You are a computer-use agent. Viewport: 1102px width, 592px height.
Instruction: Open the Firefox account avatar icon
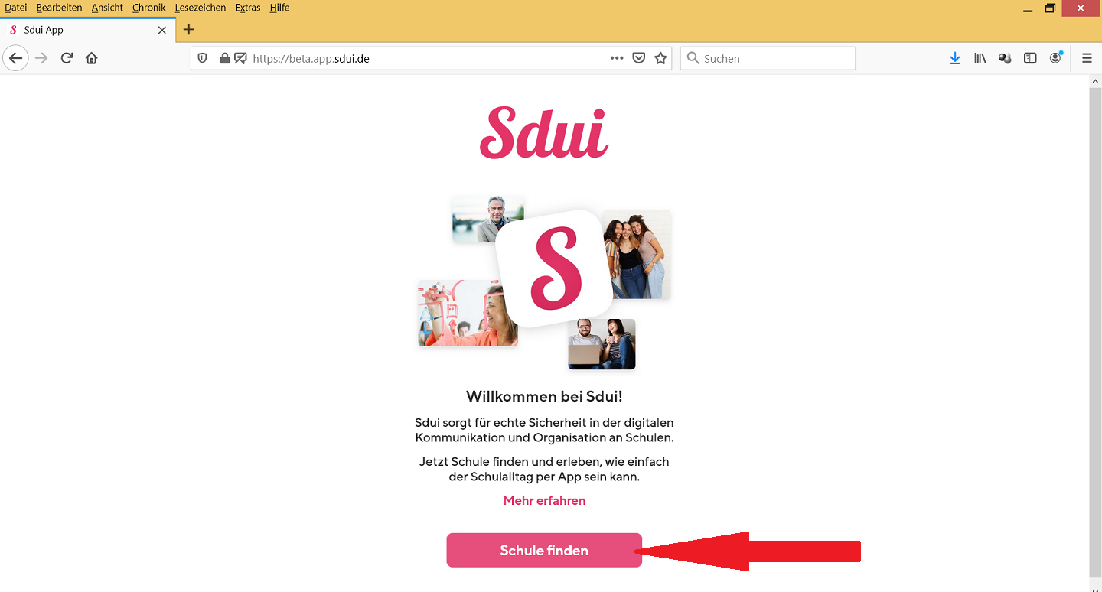1056,58
